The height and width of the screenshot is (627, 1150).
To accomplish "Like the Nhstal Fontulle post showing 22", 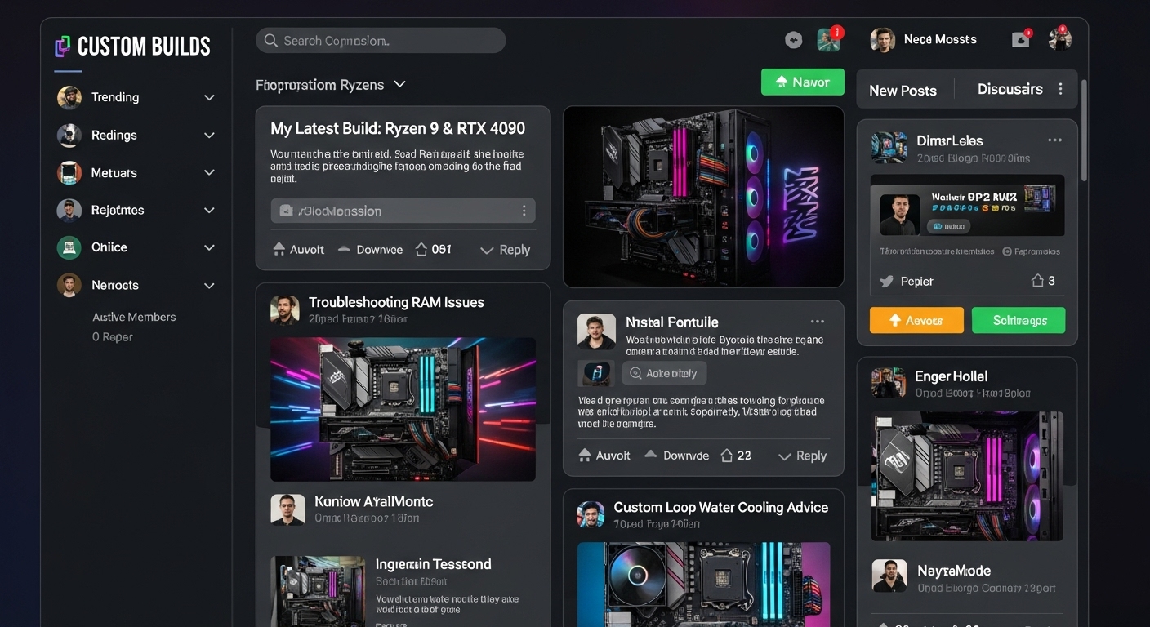I will coord(735,456).
